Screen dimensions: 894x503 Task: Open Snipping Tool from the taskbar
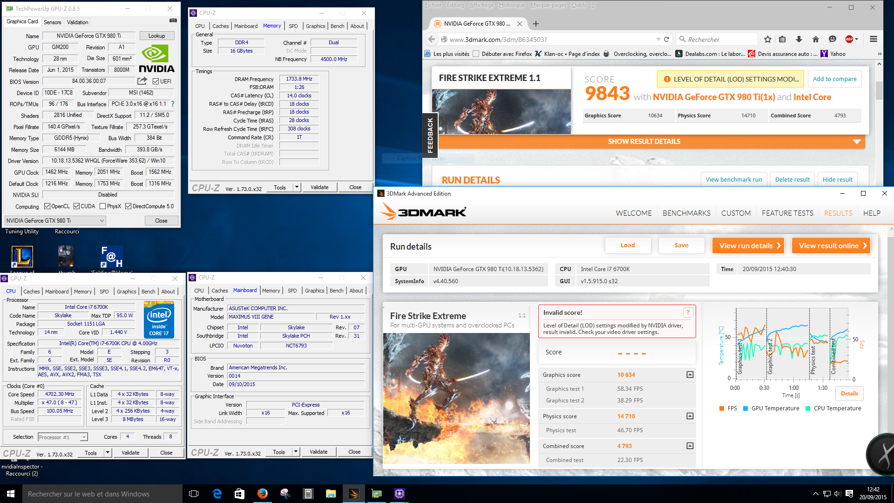click(285, 494)
